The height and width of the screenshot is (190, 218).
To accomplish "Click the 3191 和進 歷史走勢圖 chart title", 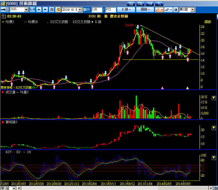I will pyautogui.click(x=108, y=16).
